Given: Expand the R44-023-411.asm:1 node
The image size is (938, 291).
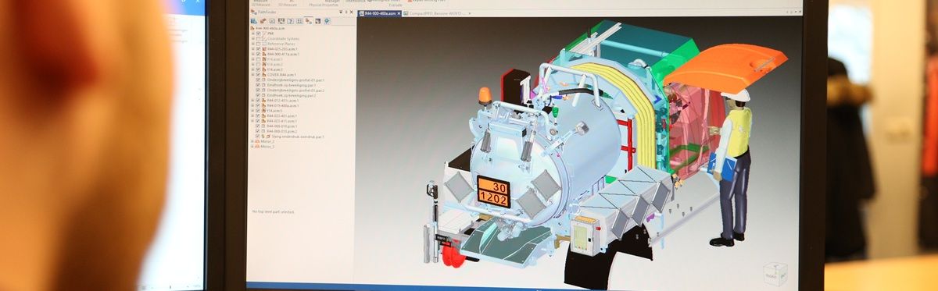Looking at the screenshot, I should pyautogui.click(x=252, y=121).
